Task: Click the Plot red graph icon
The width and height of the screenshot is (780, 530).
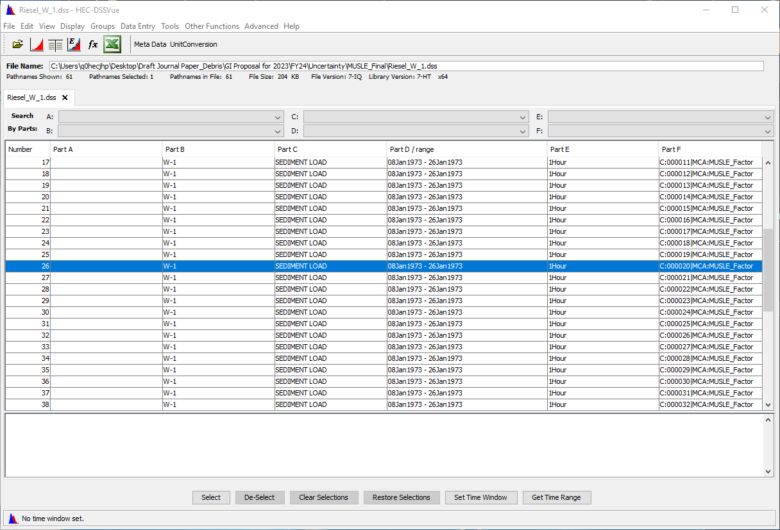Action: click(x=37, y=44)
